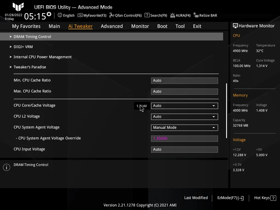This screenshot has width=280, height=210.
Task: Edit CPU System Agent Voltage Override value
Action: point(185,139)
